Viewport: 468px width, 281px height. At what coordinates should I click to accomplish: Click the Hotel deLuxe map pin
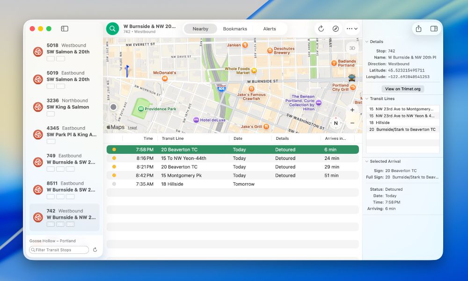click(x=196, y=120)
